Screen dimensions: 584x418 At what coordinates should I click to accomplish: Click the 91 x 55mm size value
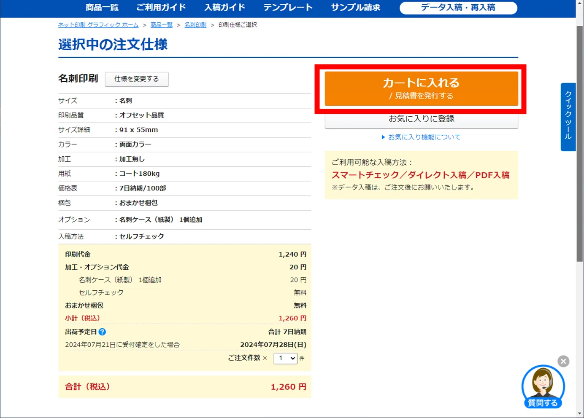coord(138,130)
